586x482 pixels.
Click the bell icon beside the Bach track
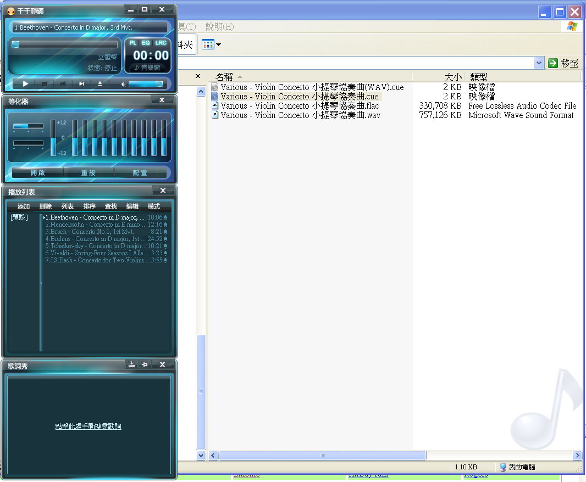click(x=165, y=260)
